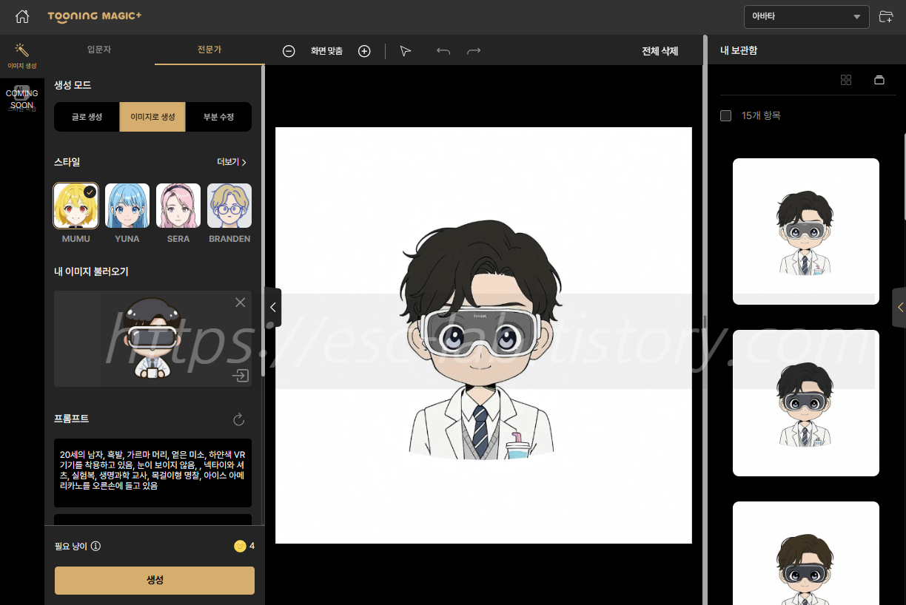Open the new folder icon in header
906x605 pixels.
[885, 16]
